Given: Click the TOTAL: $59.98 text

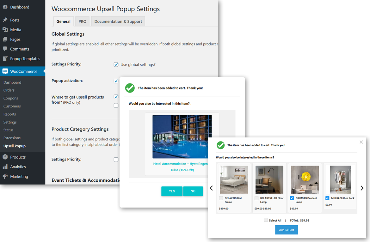Looking at the screenshot, I should (299, 221).
